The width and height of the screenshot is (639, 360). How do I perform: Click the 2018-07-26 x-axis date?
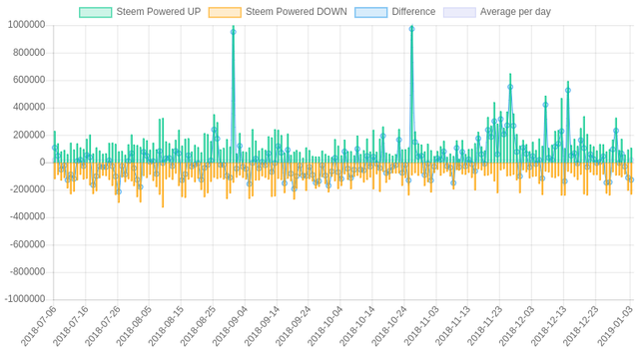click(x=102, y=326)
